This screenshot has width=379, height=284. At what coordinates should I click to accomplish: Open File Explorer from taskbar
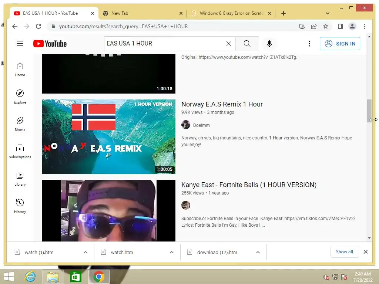coord(53,277)
